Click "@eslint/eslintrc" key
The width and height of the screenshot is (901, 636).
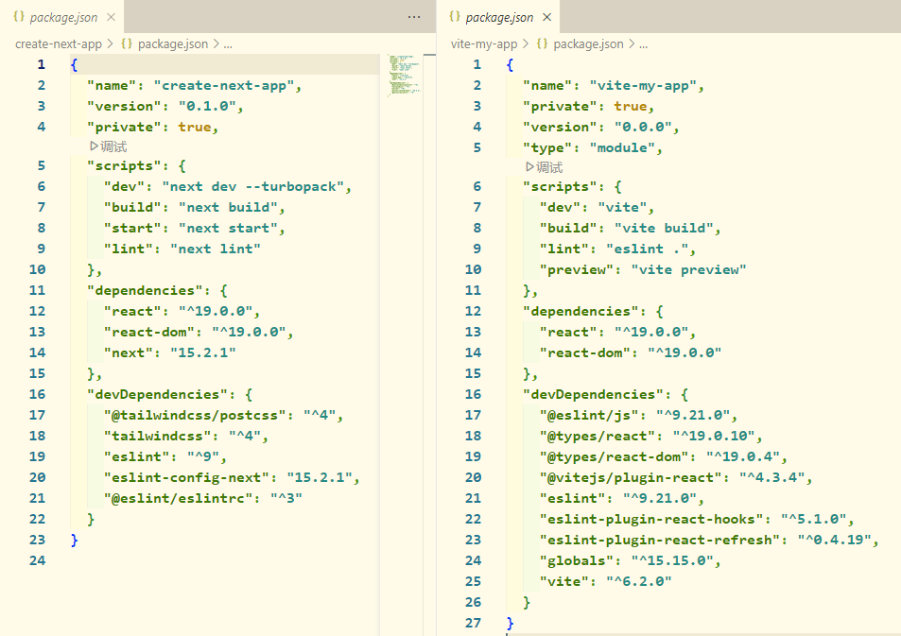click(x=178, y=498)
